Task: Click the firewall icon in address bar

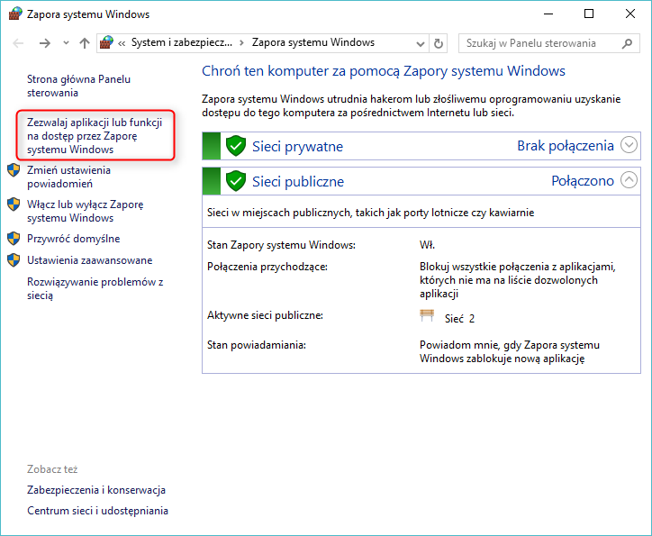Action: 108,42
